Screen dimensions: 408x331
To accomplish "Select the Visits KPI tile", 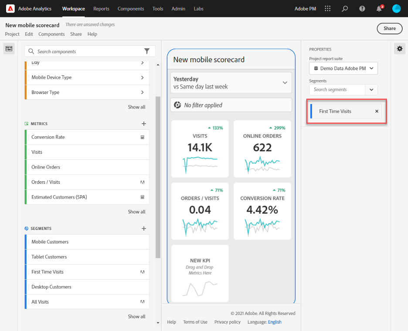I will (x=200, y=149).
